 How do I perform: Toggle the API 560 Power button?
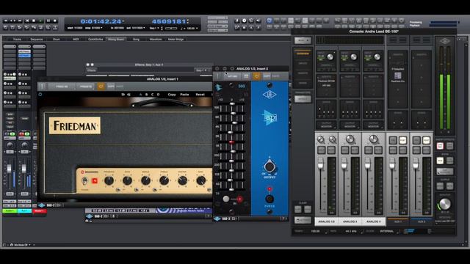270,199
